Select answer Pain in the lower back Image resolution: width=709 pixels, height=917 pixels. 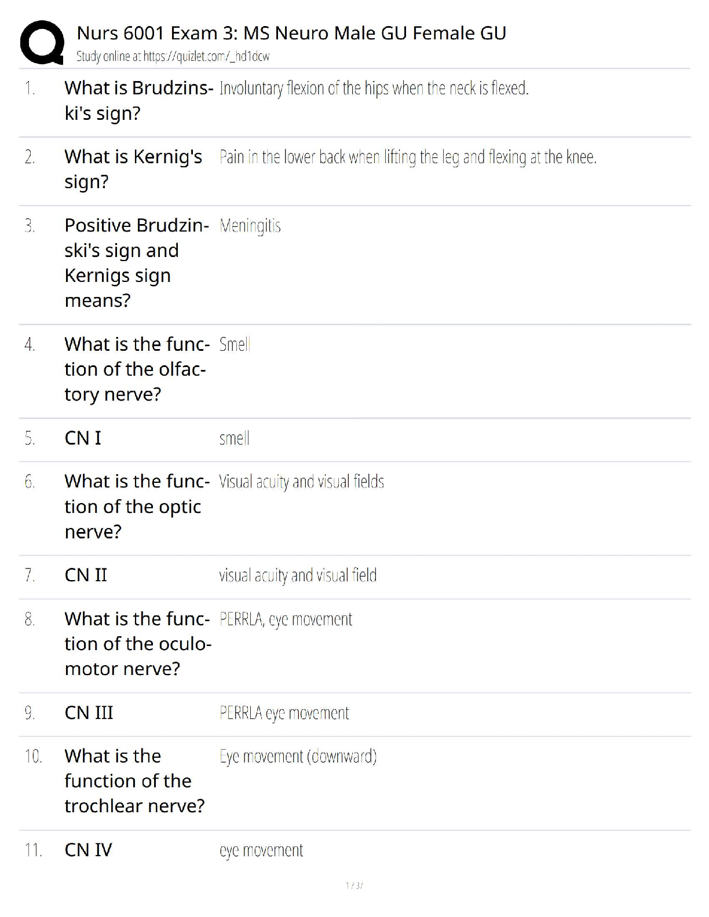pos(408,157)
